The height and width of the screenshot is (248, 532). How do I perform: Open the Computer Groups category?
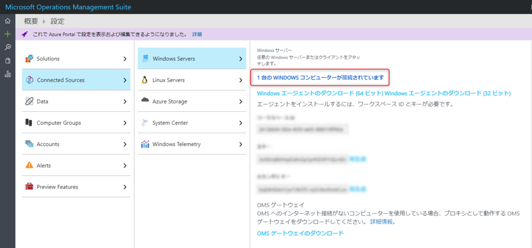click(76, 123)
